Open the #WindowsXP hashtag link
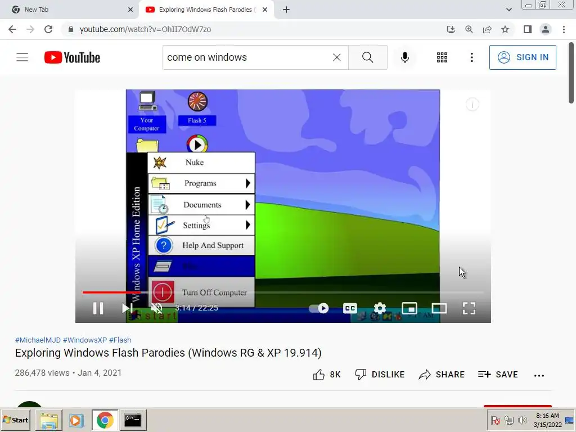The image size is (576, 432). click(85, 340)
